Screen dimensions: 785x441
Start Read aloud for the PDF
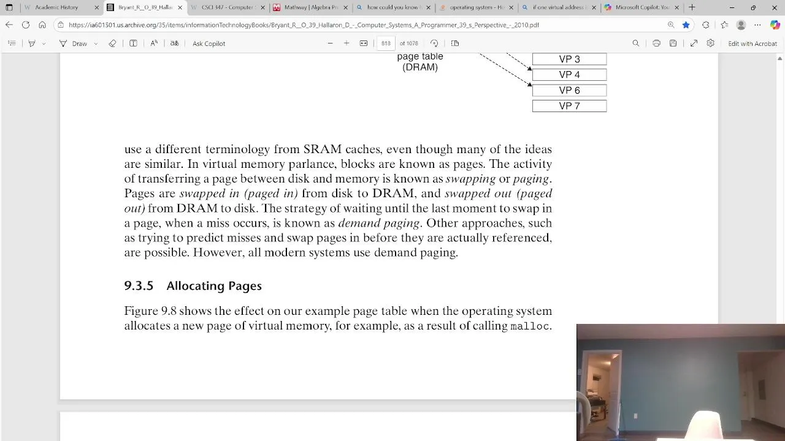pyautogui.click(x=154, y=43)
